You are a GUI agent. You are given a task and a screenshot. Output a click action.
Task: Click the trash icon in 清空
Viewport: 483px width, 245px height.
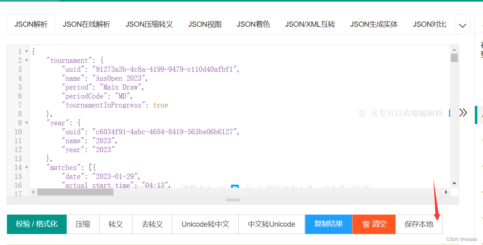(x=366, y=224)
